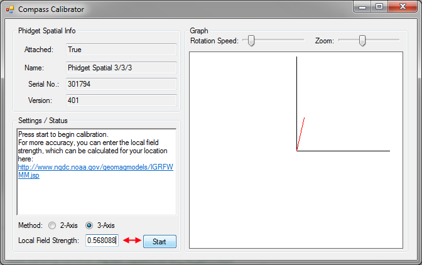Click the status text 'Press start to begin calibration.'
This screenshot has width=422, height=265.
pyautogui.click(x=63, y=134)
